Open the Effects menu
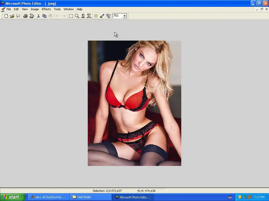269x201 pixels. click(x=46, y=9)
